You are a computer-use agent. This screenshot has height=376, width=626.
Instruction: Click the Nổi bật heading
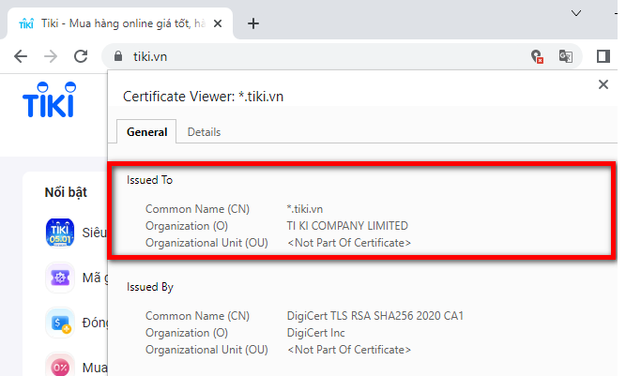(x=66, y=192)
